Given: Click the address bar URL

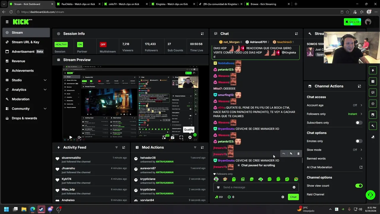Looking at the screenshot, I should click(42, 12).
